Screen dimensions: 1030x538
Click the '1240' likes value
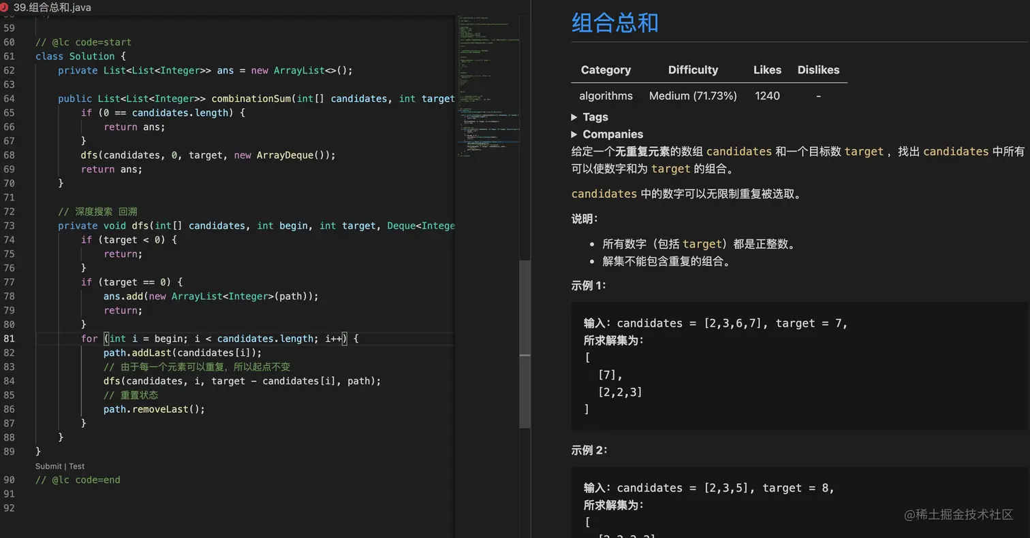[767, 96]
